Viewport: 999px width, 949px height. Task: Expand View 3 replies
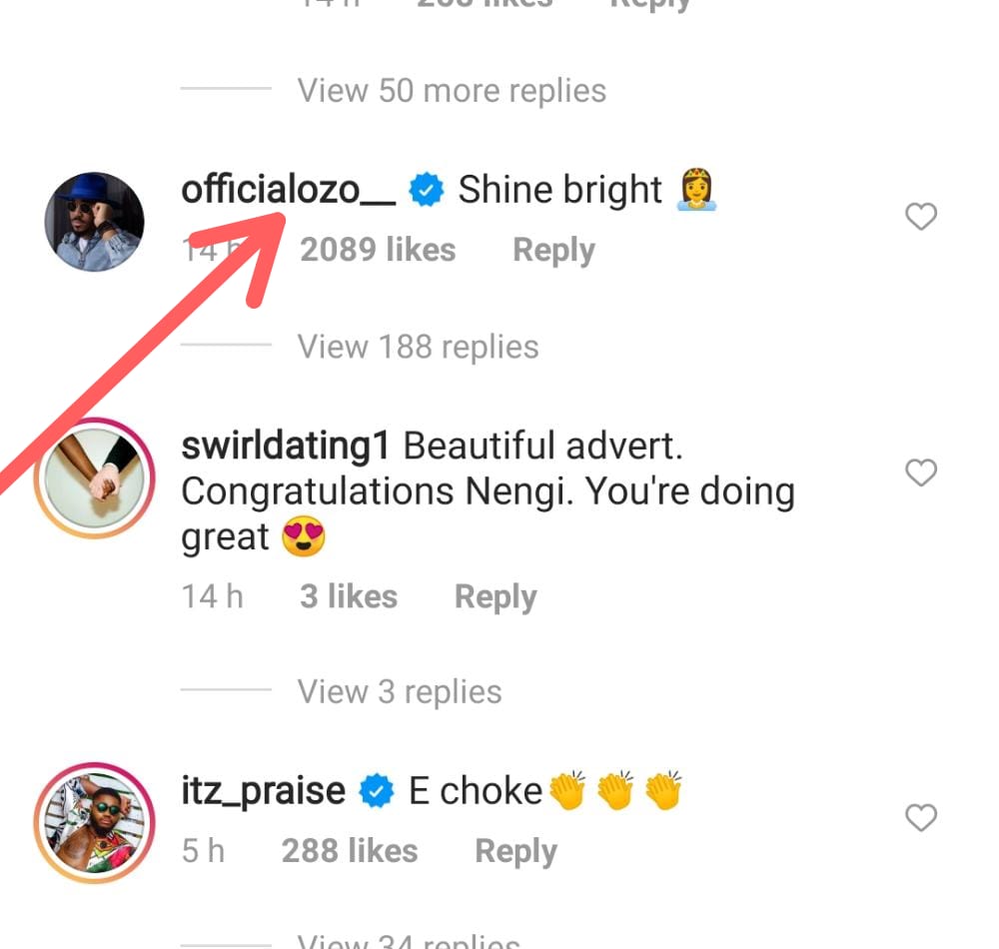coord(400,691)
